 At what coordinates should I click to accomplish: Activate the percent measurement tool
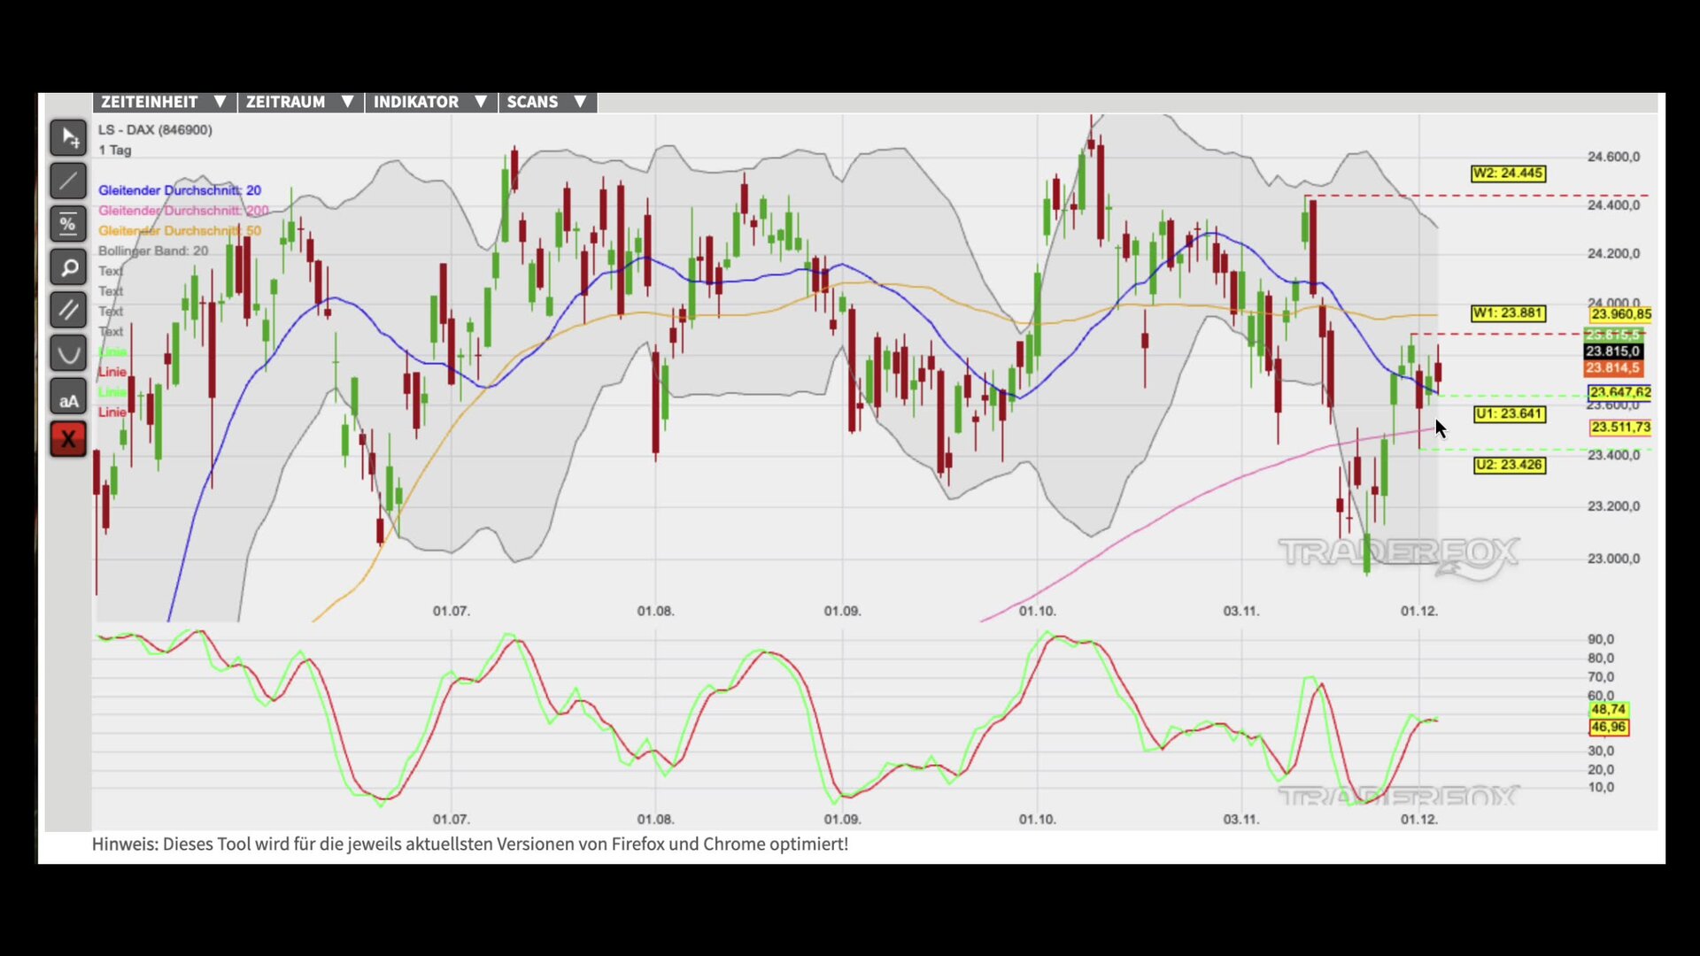[x=68, y=225]
